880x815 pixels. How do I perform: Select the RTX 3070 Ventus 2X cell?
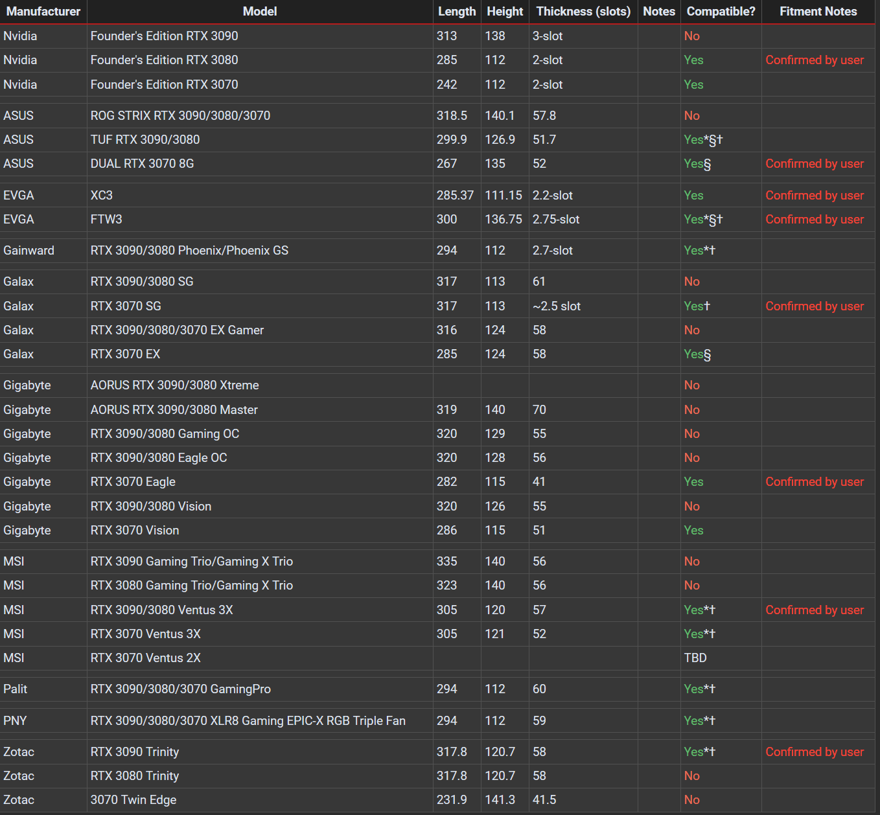[x=260, y=658]
